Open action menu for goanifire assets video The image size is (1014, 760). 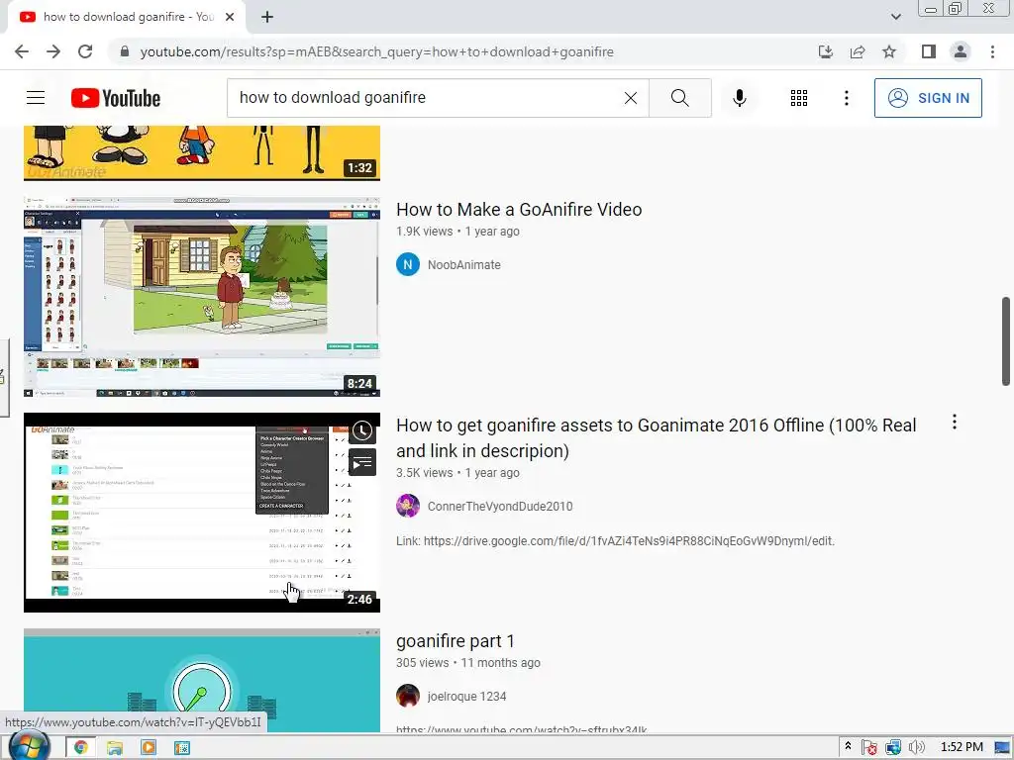pos(954,423)
